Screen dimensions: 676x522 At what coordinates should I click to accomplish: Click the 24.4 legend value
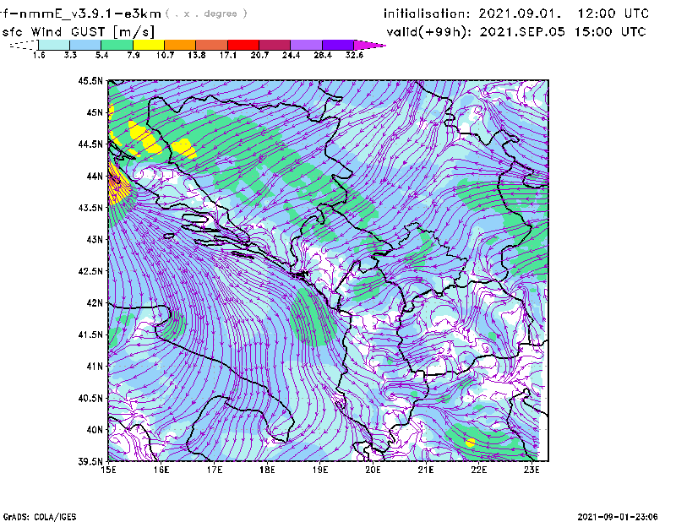[x=291, y=55]
